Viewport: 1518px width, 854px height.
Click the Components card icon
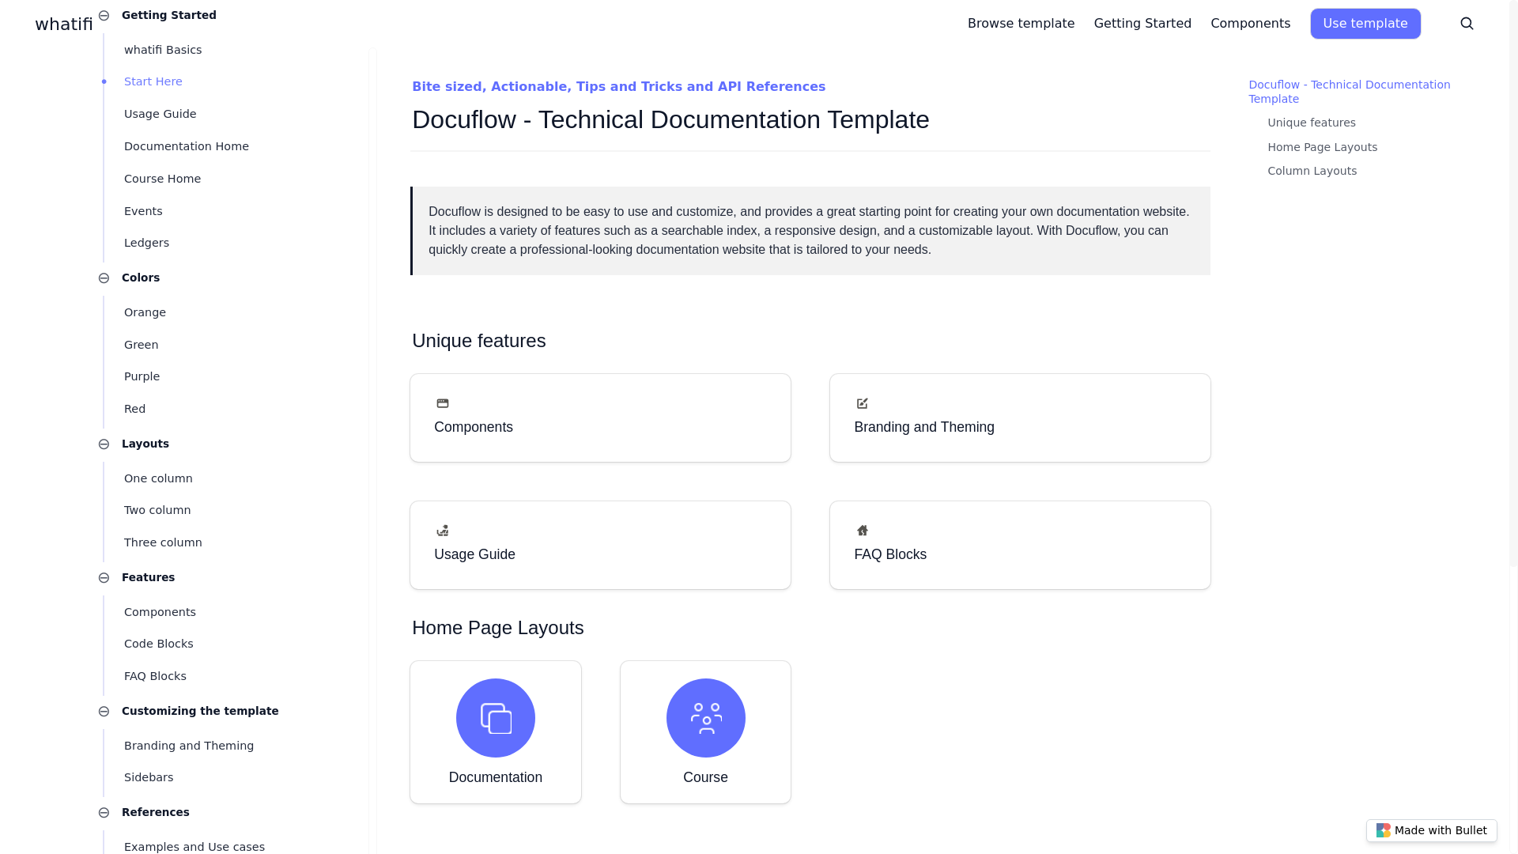pyautogui.click(x=443, y=403)
